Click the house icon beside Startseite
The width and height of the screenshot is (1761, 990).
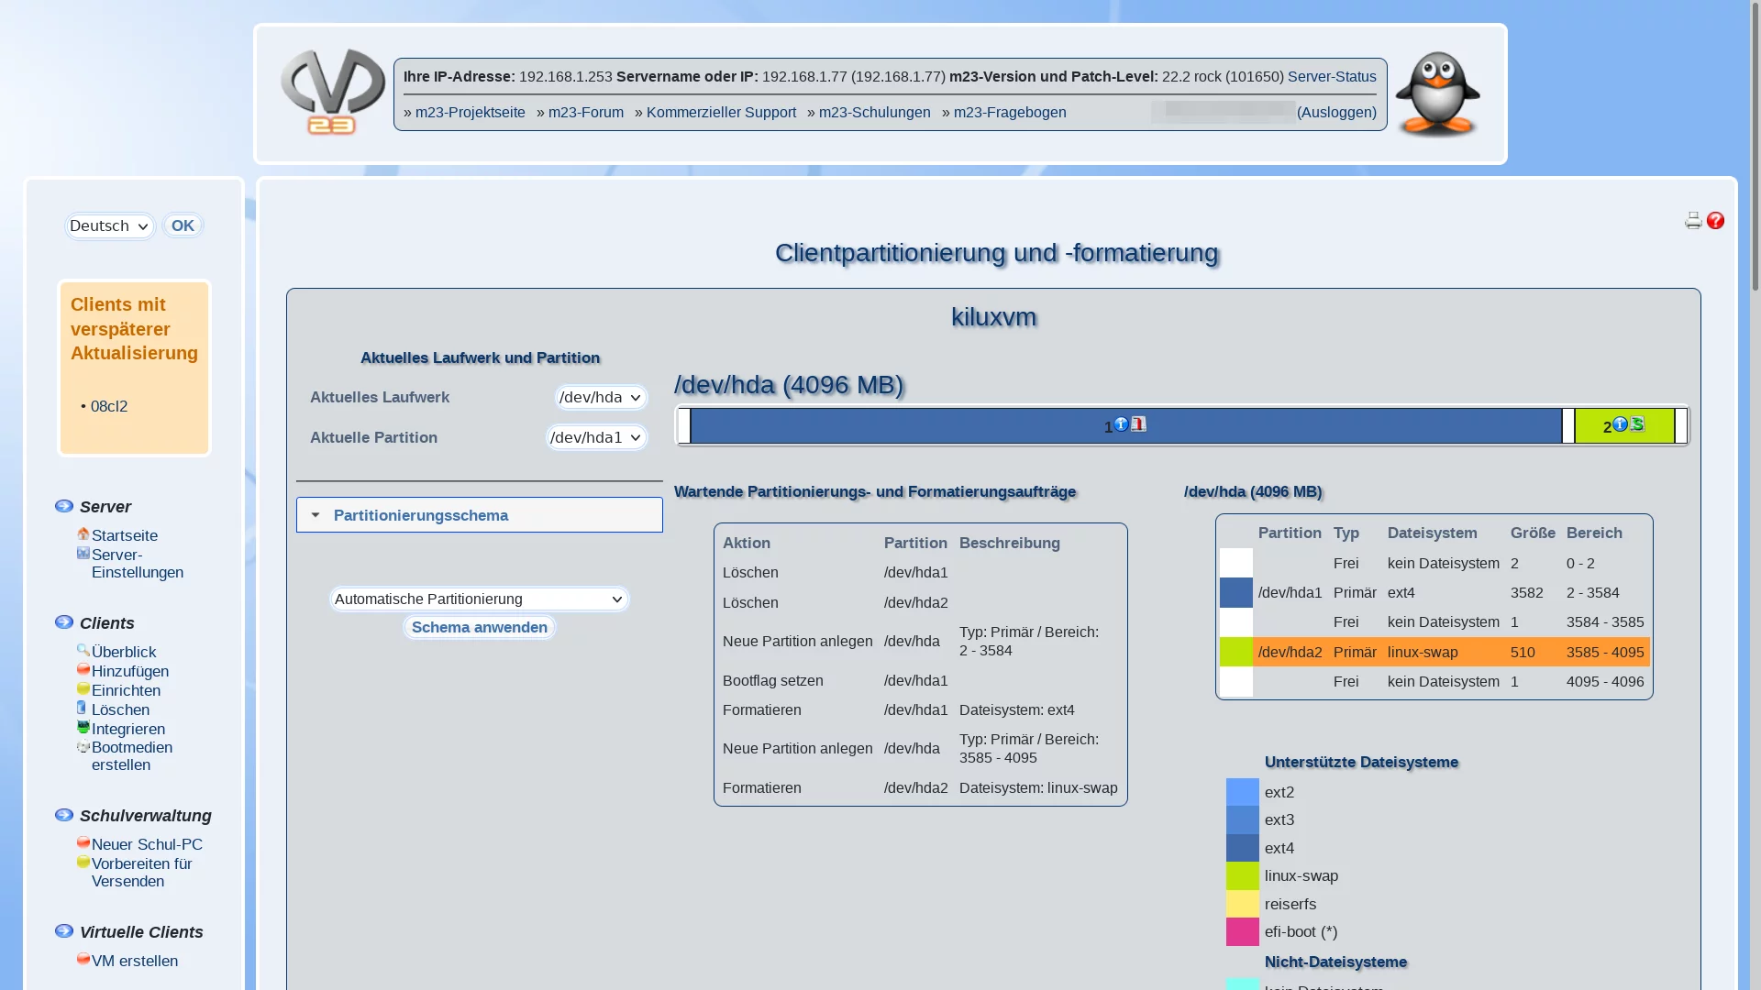click(x=83, y=533)
